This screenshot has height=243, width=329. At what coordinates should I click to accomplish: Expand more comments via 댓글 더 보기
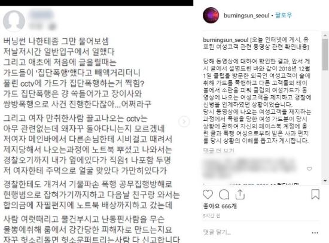point(218,151)
